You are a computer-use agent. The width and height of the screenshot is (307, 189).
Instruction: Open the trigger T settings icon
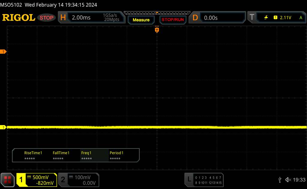coord(252,17)
